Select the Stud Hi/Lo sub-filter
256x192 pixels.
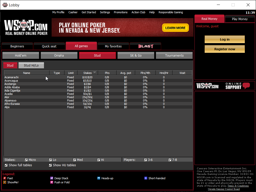tap(31, 65)
